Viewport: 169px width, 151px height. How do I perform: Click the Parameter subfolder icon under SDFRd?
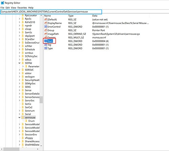pos(26,66)
